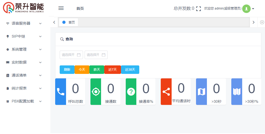This screenshot has height=134, width=265.
Task: Click the Rongsheng Intelligence logo
Action: pos(23,8)
